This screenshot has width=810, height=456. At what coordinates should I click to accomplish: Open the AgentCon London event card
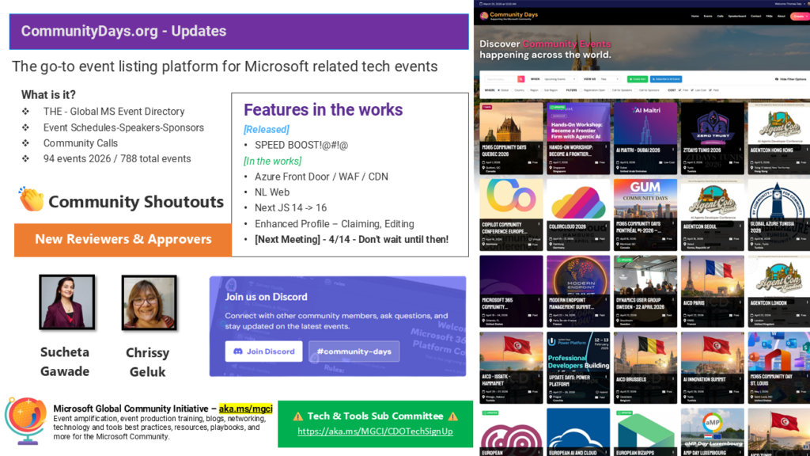click(x=778, y=291)
